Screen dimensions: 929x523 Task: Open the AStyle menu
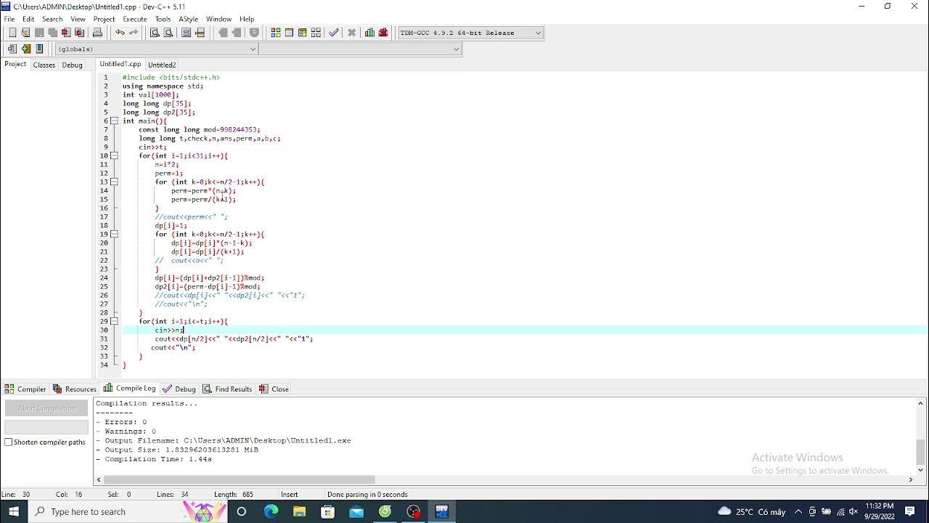[189, 19]
